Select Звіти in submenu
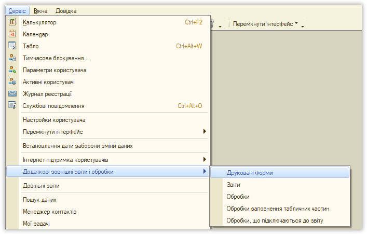 click(x=280, y=185)
